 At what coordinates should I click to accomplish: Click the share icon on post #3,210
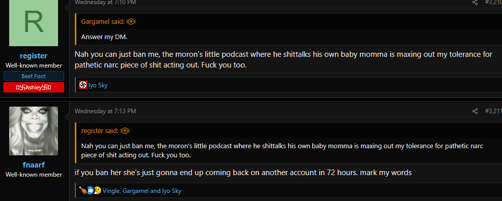pyautogui.click(x=475, y=2)
